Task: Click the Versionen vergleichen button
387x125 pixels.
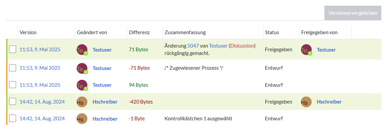Action: [353, 13]
